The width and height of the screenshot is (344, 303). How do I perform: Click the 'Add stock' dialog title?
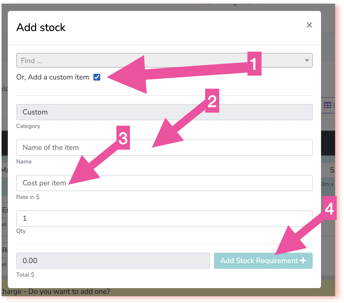(x=41, y=27)
